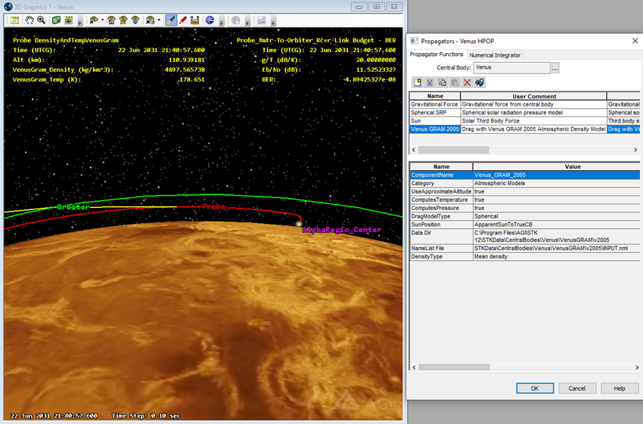Click lower table horizontal scrollbar thumb
This screenshot has width=643, height=424.
(x=454, y=367)
